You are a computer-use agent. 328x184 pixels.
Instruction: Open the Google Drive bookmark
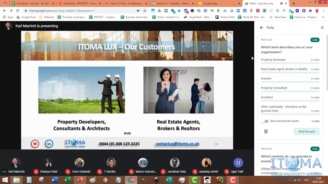26,17
